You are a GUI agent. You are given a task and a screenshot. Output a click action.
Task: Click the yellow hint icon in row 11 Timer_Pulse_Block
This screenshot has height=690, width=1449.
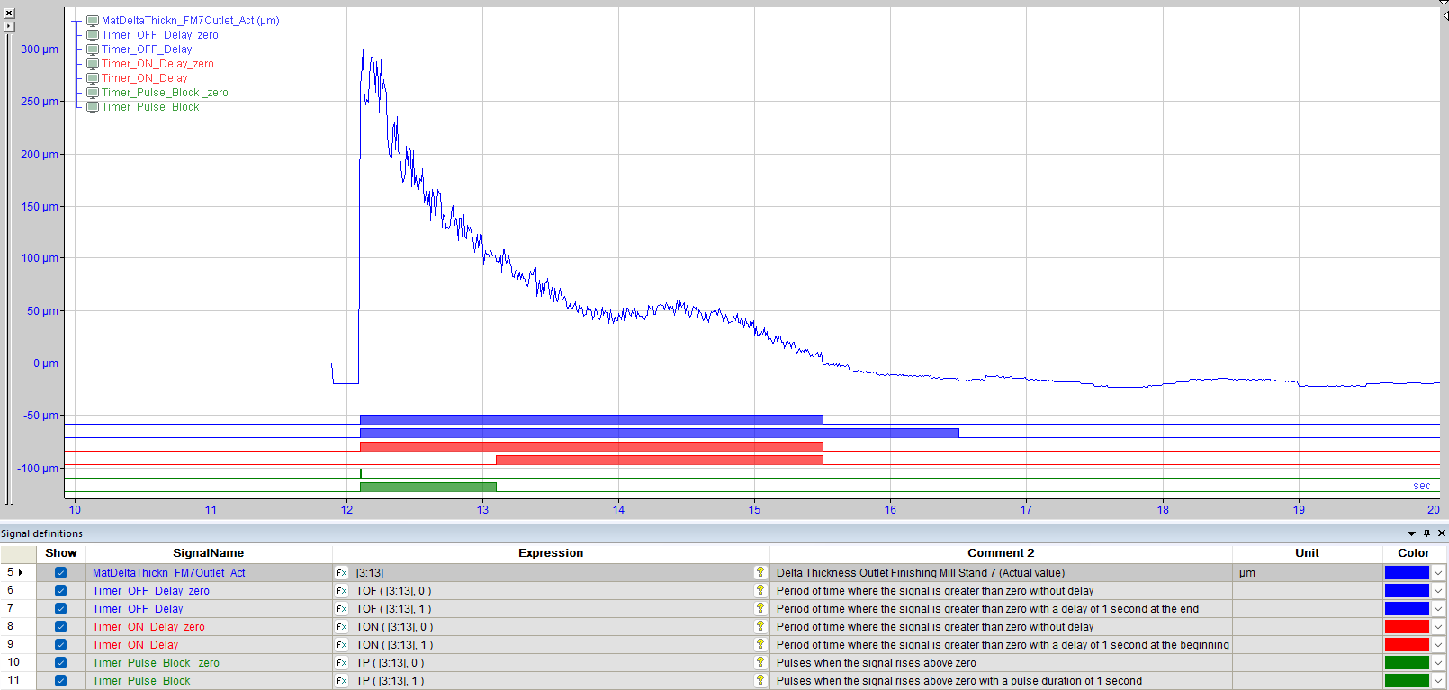(x=760, y=680)
